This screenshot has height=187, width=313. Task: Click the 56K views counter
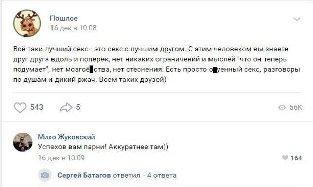point(296,107)
